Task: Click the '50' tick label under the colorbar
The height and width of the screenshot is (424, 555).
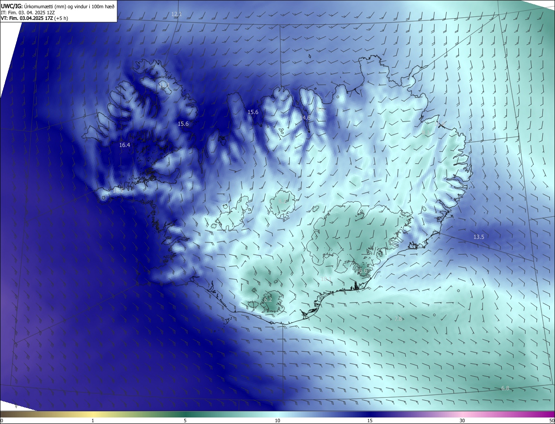Action: coord(552,421)
